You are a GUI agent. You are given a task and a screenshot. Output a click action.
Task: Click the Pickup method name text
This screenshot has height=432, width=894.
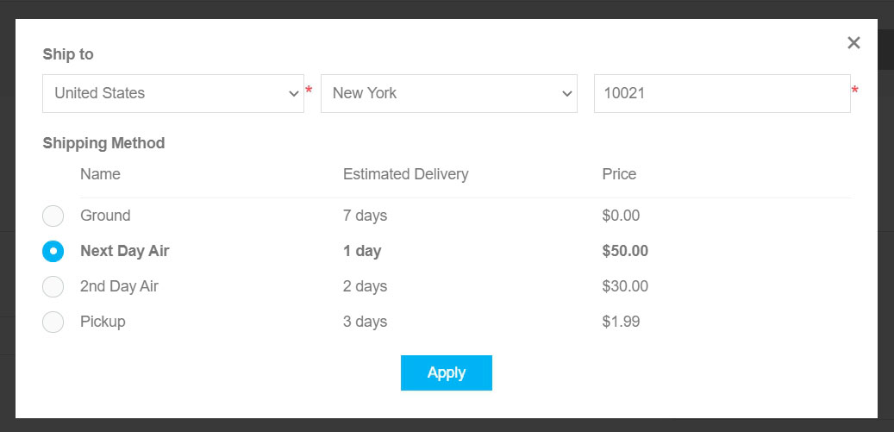(x=103, y=322)
